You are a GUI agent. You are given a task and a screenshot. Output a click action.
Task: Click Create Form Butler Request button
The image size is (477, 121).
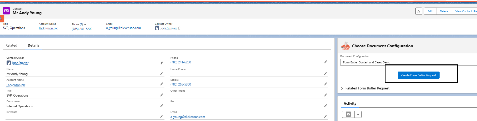[418, 75]
